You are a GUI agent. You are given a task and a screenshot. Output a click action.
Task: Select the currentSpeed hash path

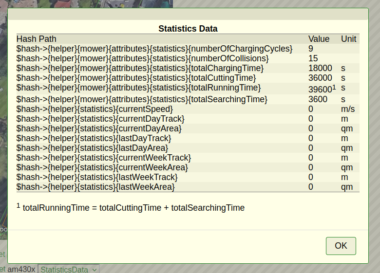(95, 109)
